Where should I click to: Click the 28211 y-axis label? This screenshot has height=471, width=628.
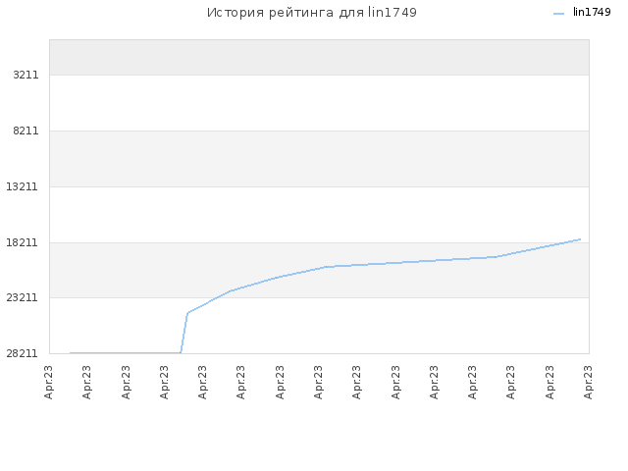pos(22,353)
